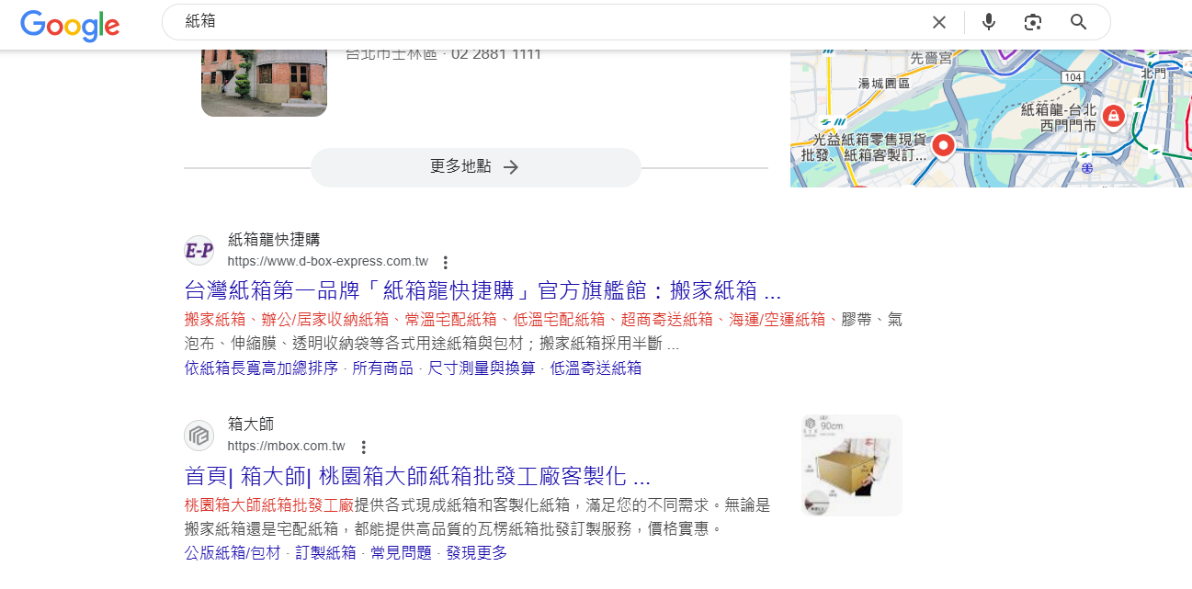1192x589 pixels.
Task: Click the magnifying glass search icon
Action: click(x=1079, y=22)
